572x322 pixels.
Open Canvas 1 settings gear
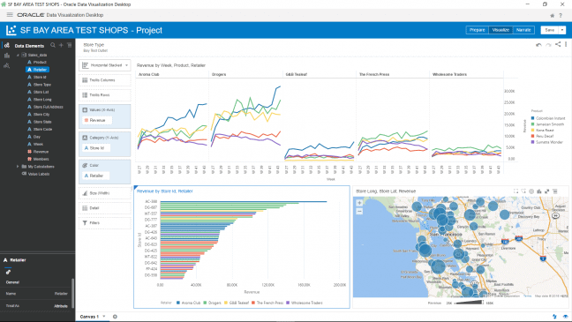(x=115, y=317)
